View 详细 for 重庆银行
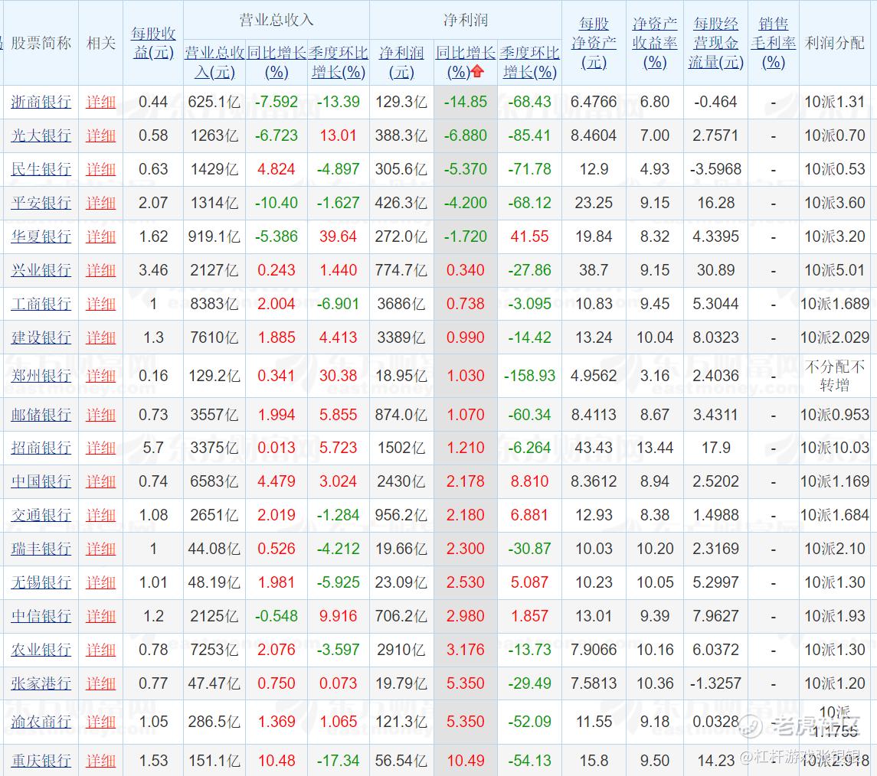The height and width of the screenshot is (776, 877). [x=100, y=761]
